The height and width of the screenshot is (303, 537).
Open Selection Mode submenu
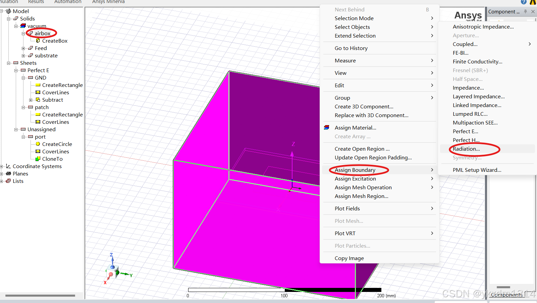[379, 18]
